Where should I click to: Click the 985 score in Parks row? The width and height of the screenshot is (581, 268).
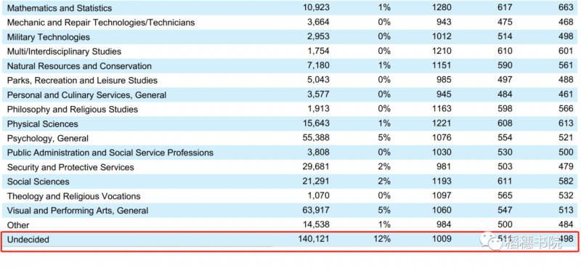click(444, 80)
